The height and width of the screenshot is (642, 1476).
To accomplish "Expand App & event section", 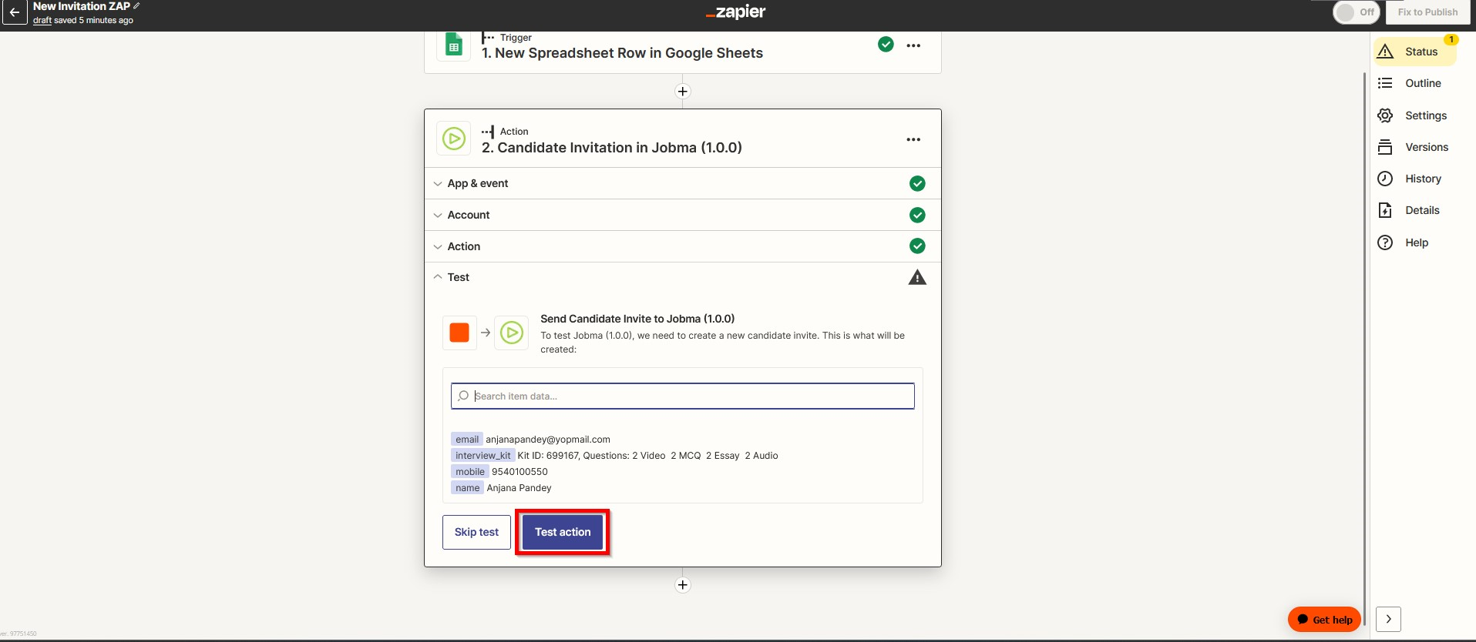I will coord(682,183).
